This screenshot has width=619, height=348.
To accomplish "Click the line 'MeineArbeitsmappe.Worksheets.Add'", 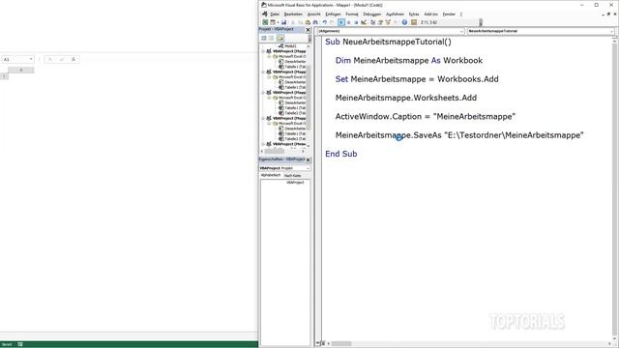I will pyautogui.click(x=406, y=98).
